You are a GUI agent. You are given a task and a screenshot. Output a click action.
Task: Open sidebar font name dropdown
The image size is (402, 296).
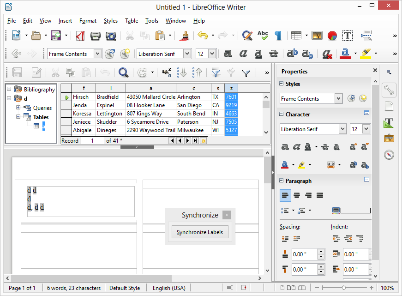coord(342,129)
